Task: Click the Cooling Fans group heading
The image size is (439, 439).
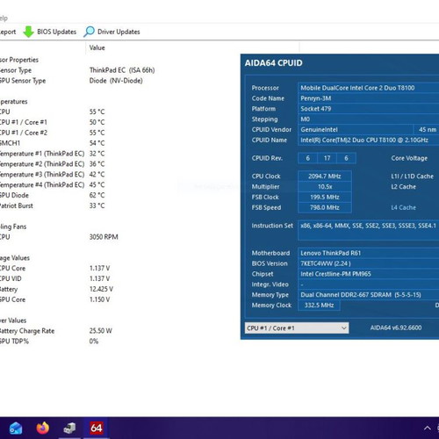Action: tap(13, 227)
